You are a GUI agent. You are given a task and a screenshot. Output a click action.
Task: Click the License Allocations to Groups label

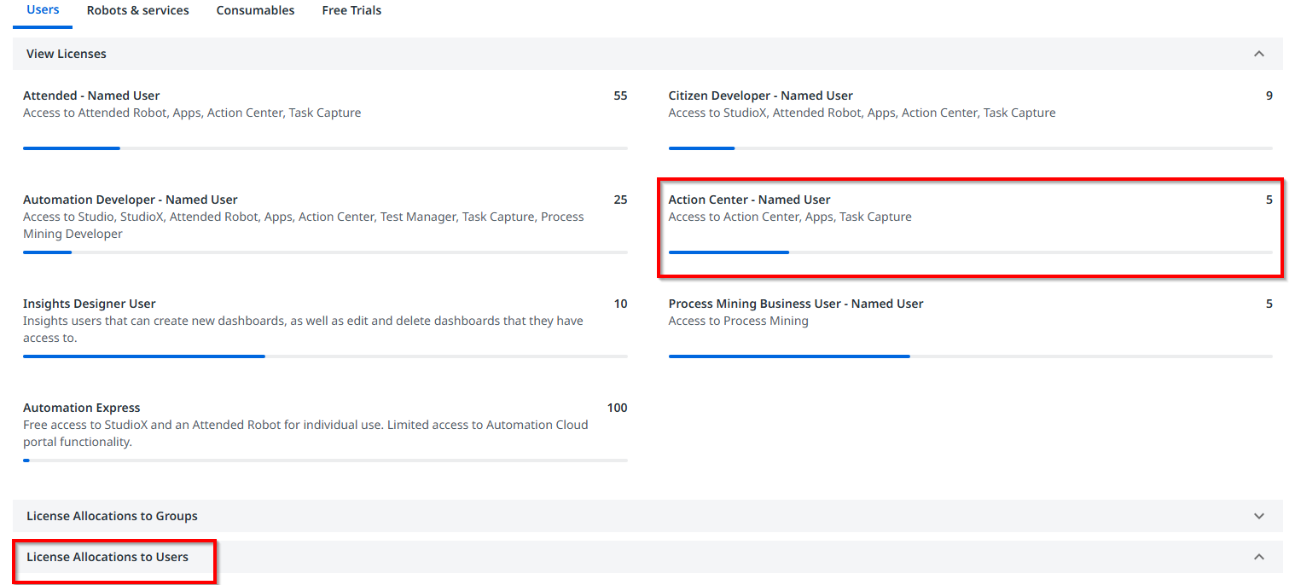tap(112, 516)
